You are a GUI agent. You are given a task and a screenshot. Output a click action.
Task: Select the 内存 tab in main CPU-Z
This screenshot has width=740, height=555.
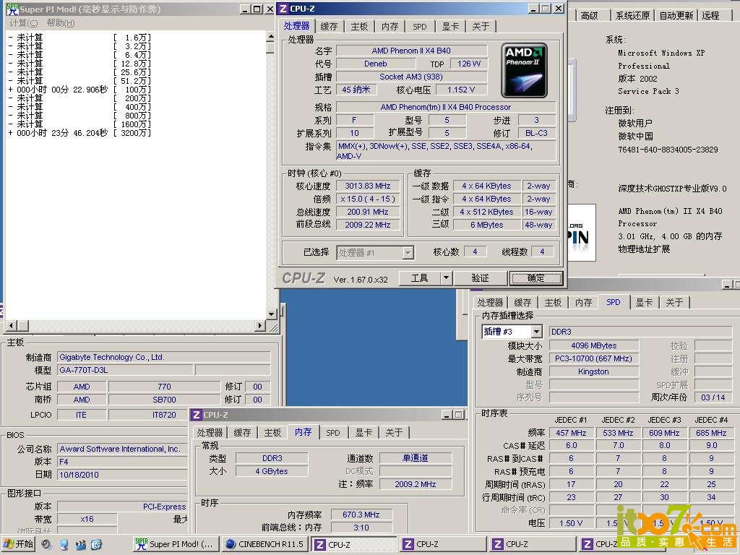pos(390,27)
